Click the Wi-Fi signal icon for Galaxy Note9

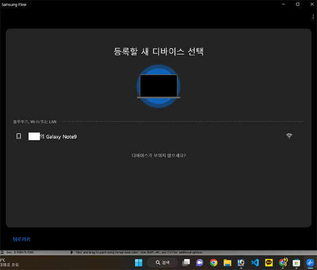click(x=289, y=136)
